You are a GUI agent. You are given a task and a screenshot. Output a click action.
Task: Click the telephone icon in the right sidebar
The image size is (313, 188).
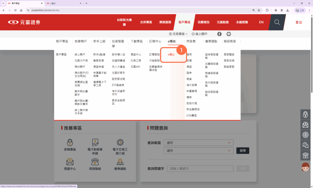click(x=305, y=155)
